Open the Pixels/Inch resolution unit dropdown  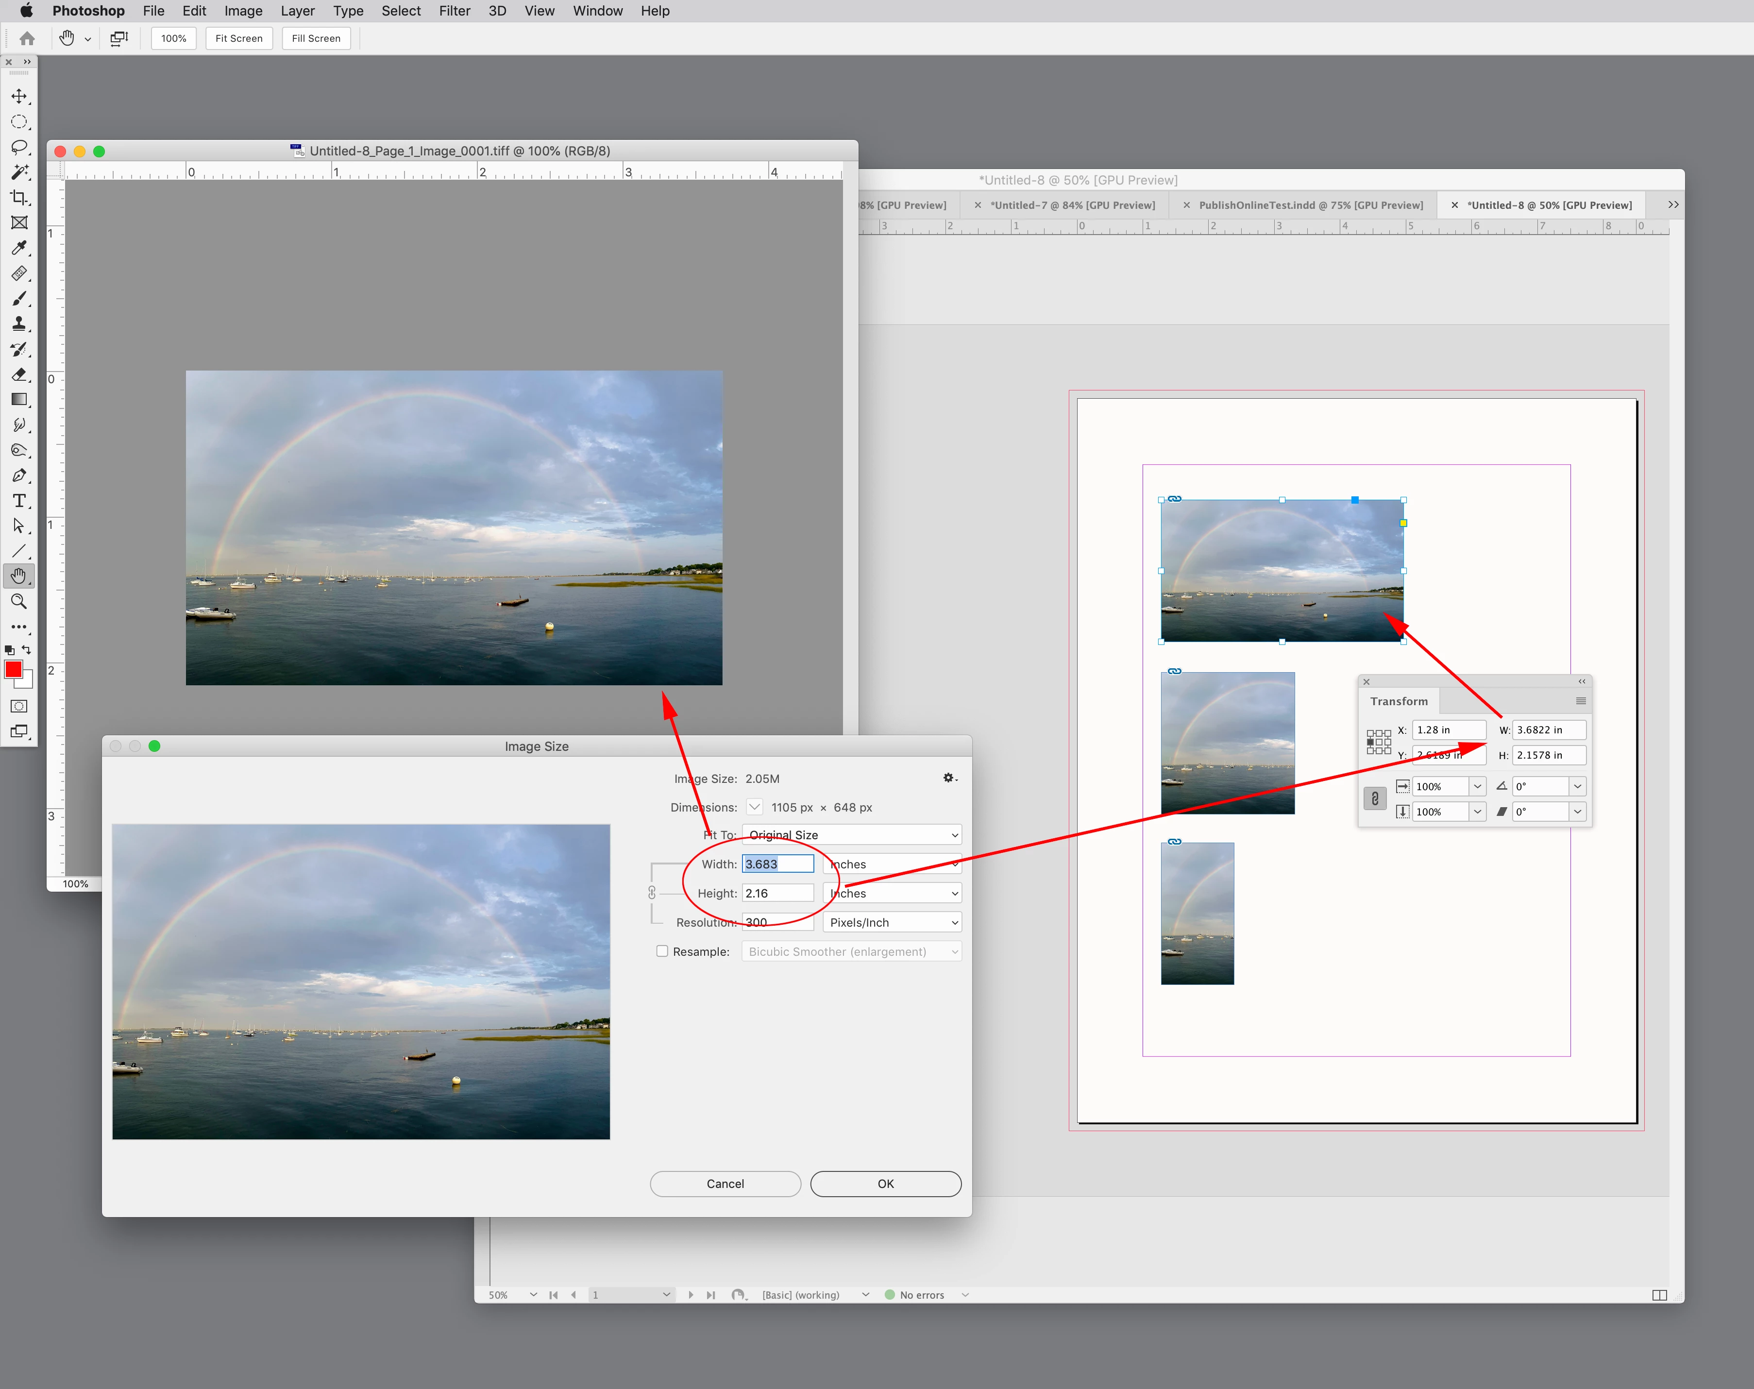click(x=892, y=922)
